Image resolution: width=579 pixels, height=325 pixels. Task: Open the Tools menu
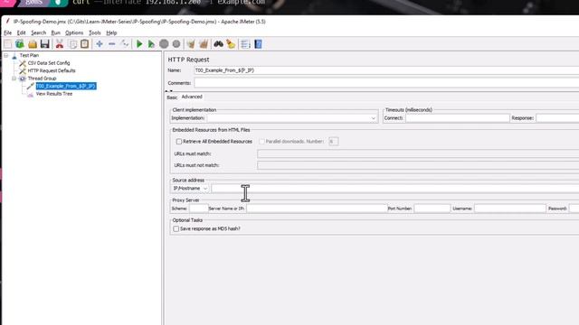[x=94, y=32]
